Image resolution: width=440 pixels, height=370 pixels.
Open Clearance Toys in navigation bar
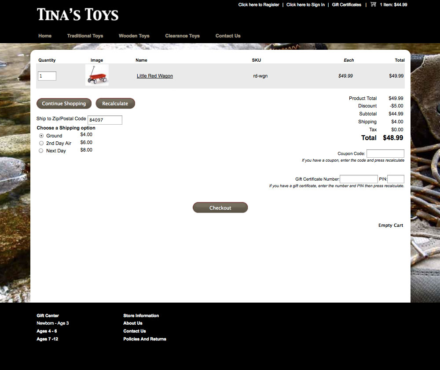pyautogui.click(x=182, y=36)
